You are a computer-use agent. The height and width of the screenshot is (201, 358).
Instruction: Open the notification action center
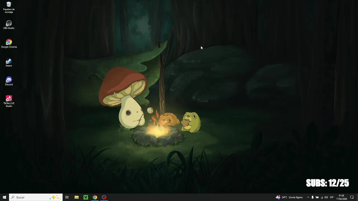click(352, 197)
